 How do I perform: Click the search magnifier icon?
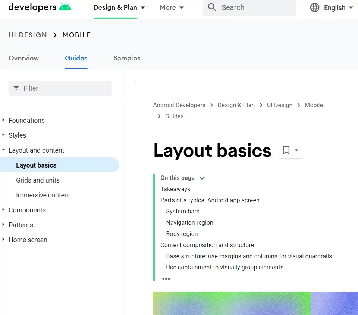(x=212, y=7)
